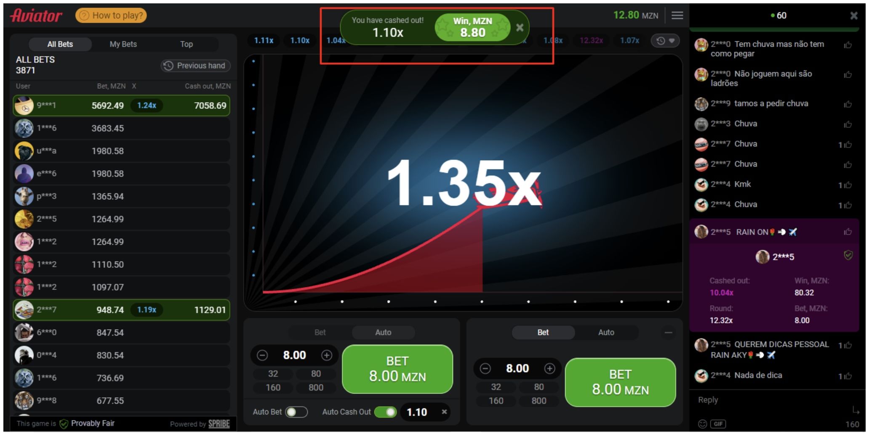869x436 pixels.
Task: Open the Top tab
Action: [x=186, y=44]
